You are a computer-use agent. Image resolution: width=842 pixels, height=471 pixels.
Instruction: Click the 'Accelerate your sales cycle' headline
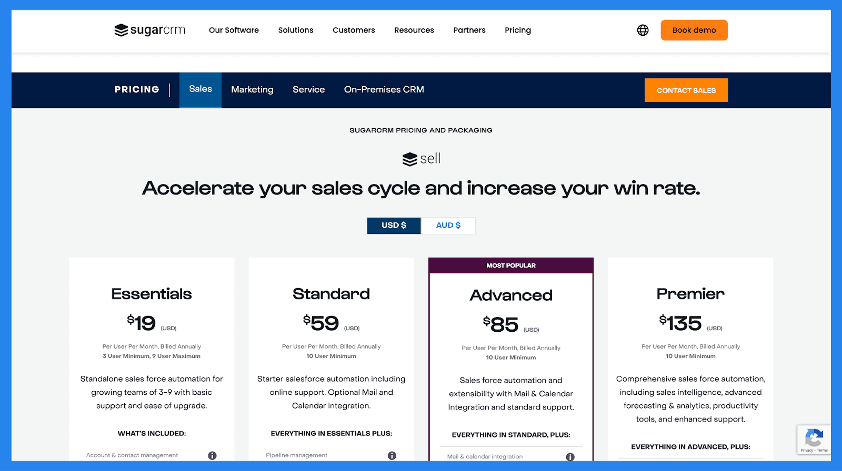pos(421,188)
